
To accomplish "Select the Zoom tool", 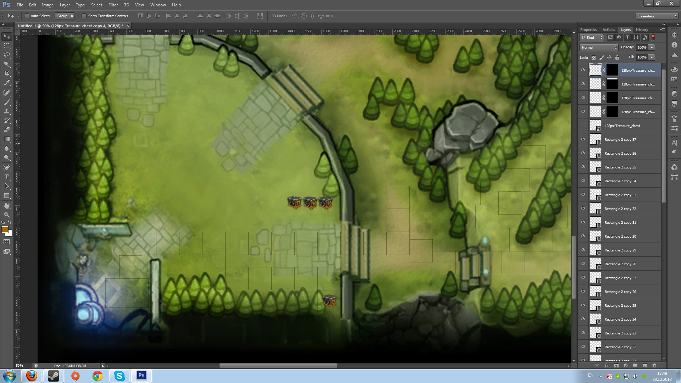I will tap(7, 215).
